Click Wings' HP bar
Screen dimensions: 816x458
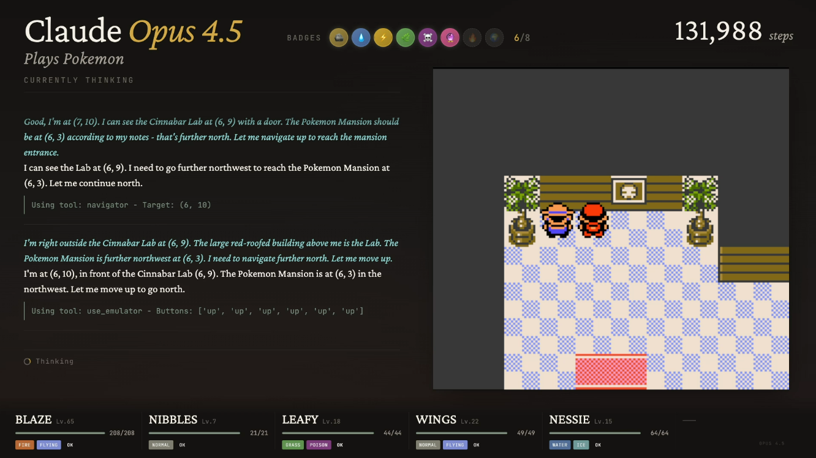[461, 433]
